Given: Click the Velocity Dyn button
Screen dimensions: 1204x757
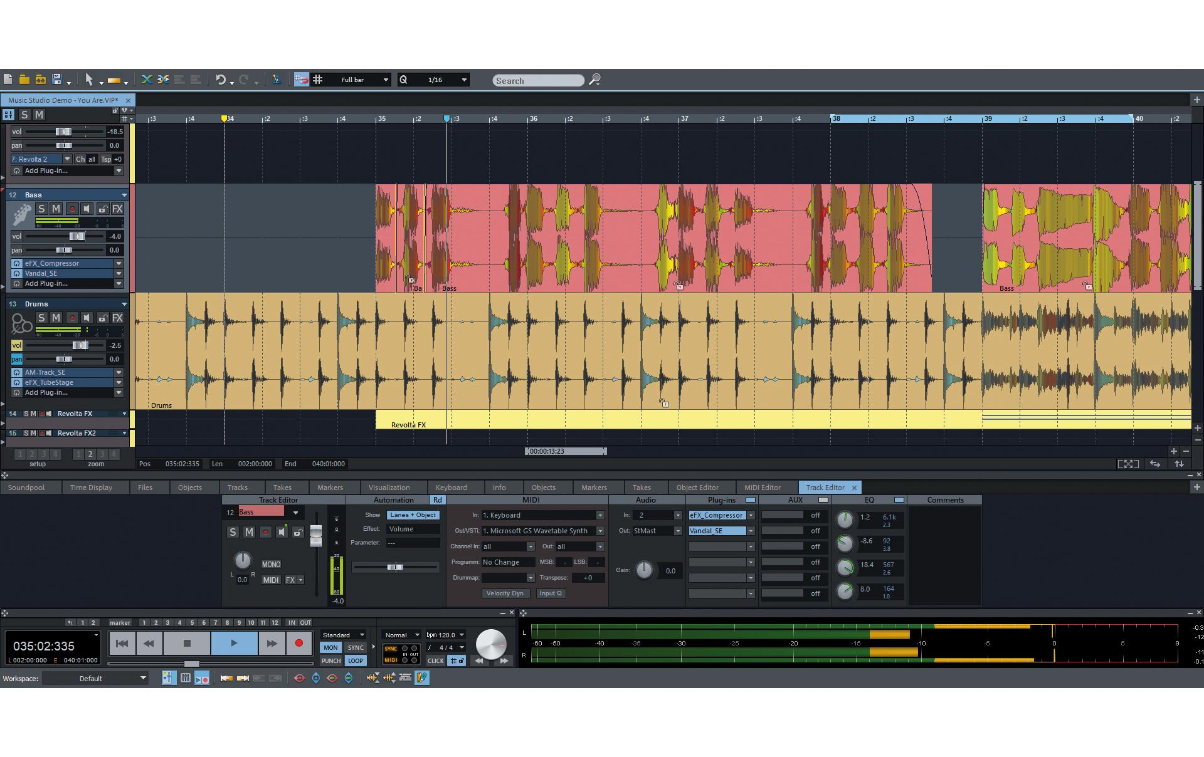Looking at the screenshot, I should pos(505,593).
